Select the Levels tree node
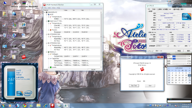This screenshot has width=192, height=108. click(54, 67)
